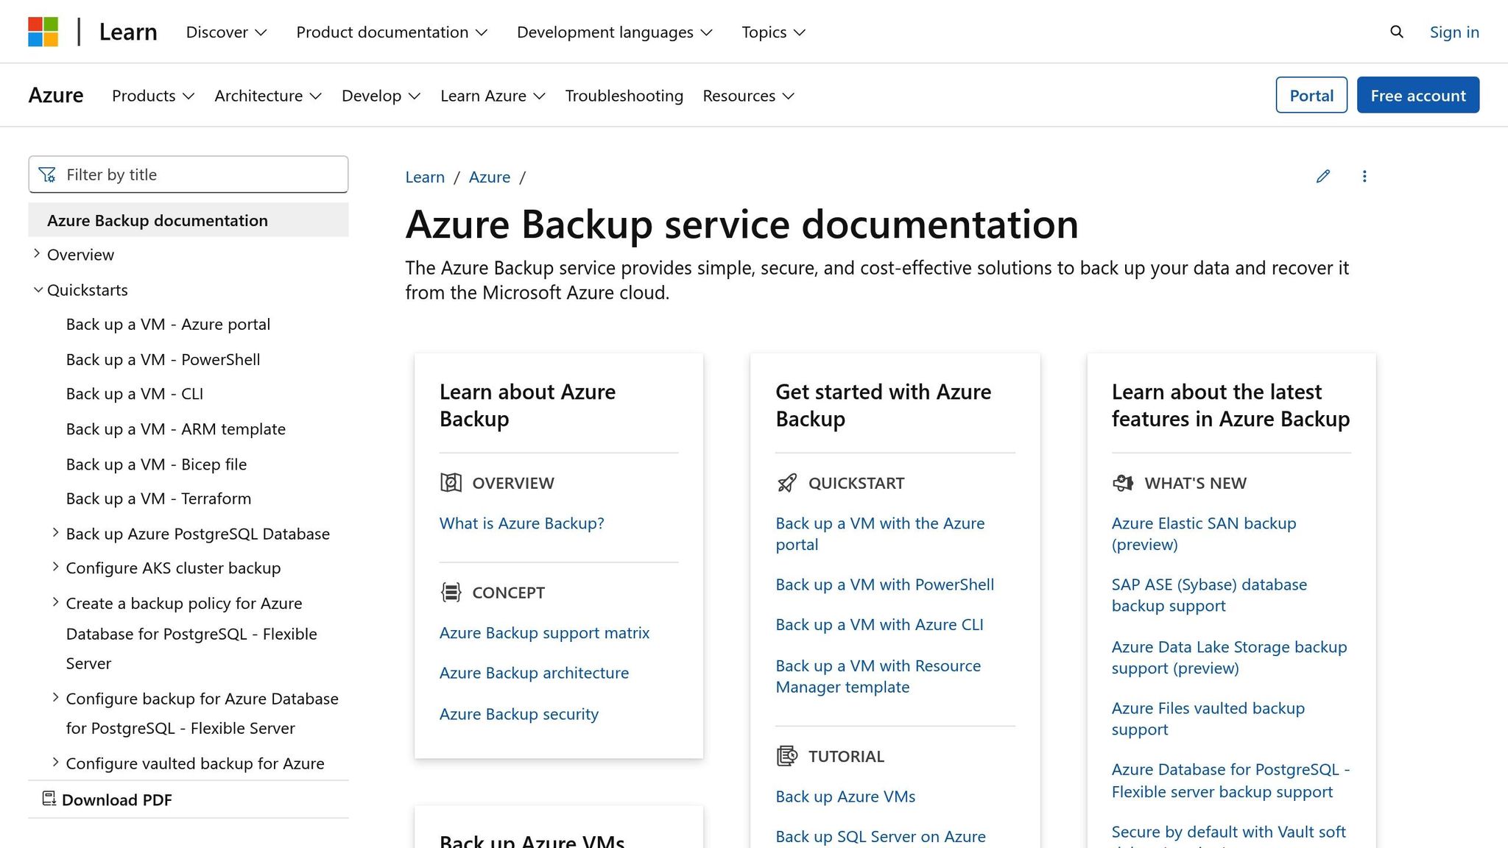Expand Configure vaulted backup for Azure node
This screenshot has height=848, width=1508.
tap(55, 762)
